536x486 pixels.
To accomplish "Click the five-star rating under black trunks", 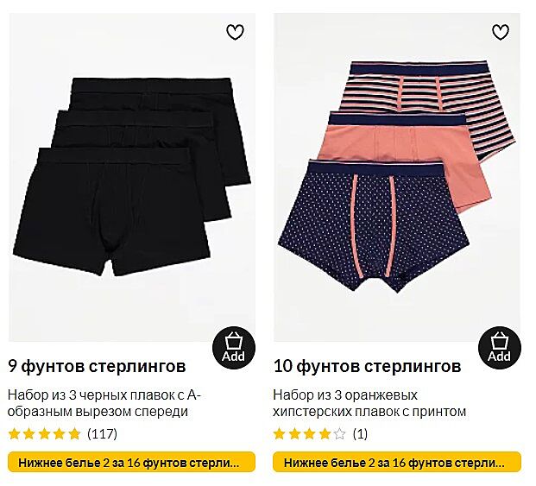I will pos(44,434).
